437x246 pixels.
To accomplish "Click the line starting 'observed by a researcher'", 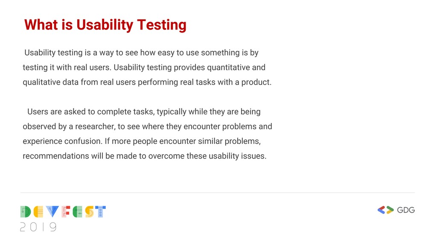I will [147, 126].
